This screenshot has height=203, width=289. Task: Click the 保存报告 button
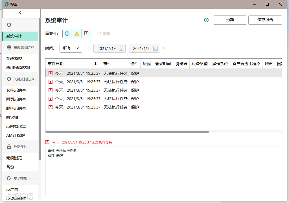pyautogui.click(x=265, y=20)
